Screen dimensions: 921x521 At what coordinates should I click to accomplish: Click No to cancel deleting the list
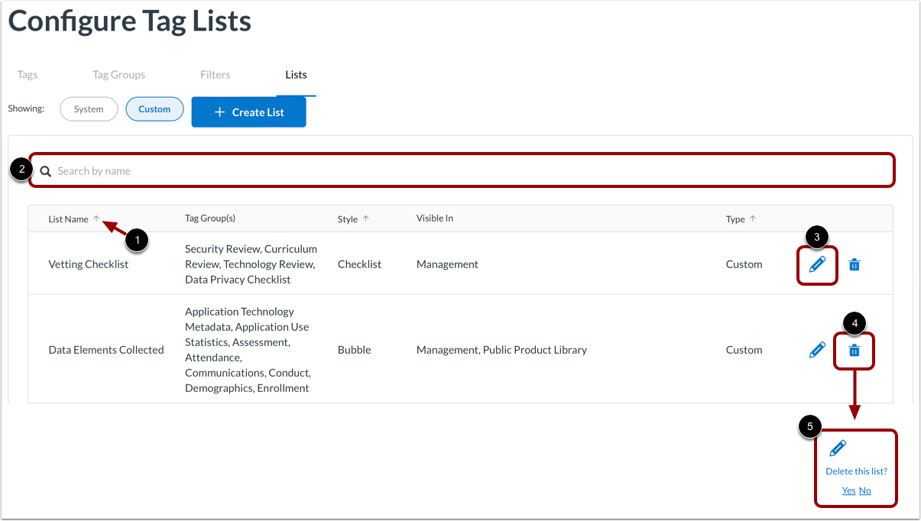tap(865, 490)
